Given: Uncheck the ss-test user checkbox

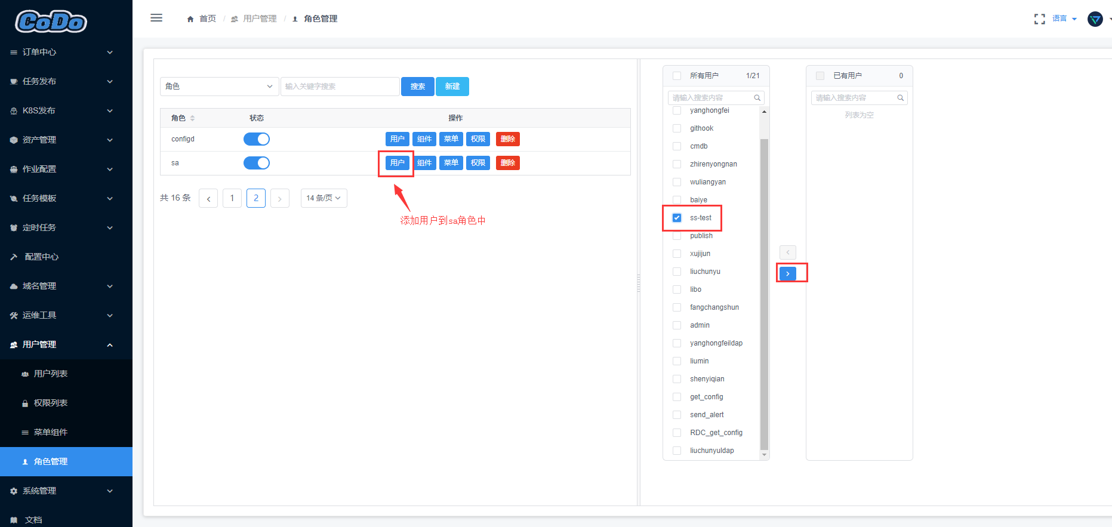Looking at the screenshot, I should pos(677,218).
